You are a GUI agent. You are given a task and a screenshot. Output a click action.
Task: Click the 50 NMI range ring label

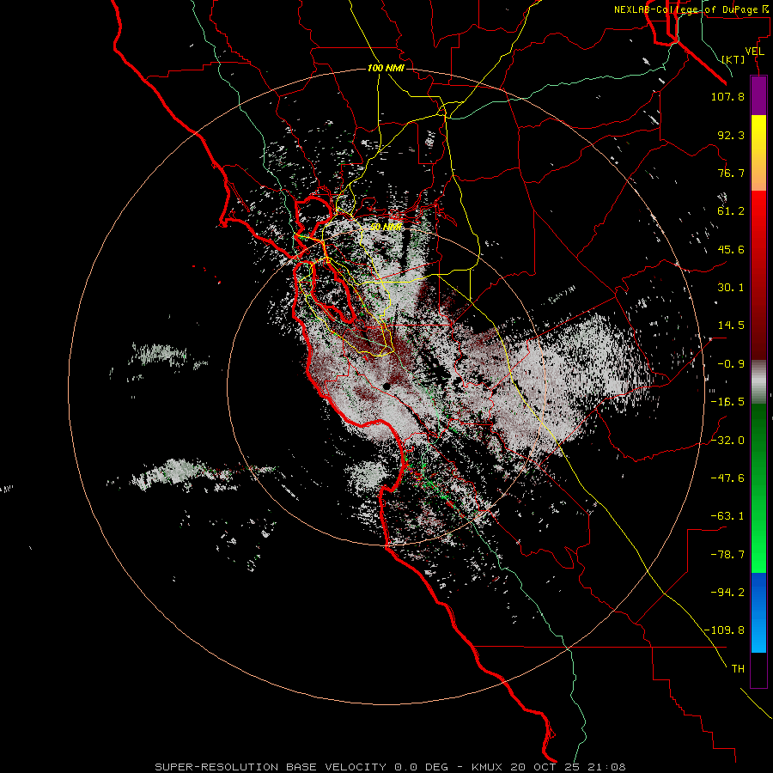[x=386, y=227]
